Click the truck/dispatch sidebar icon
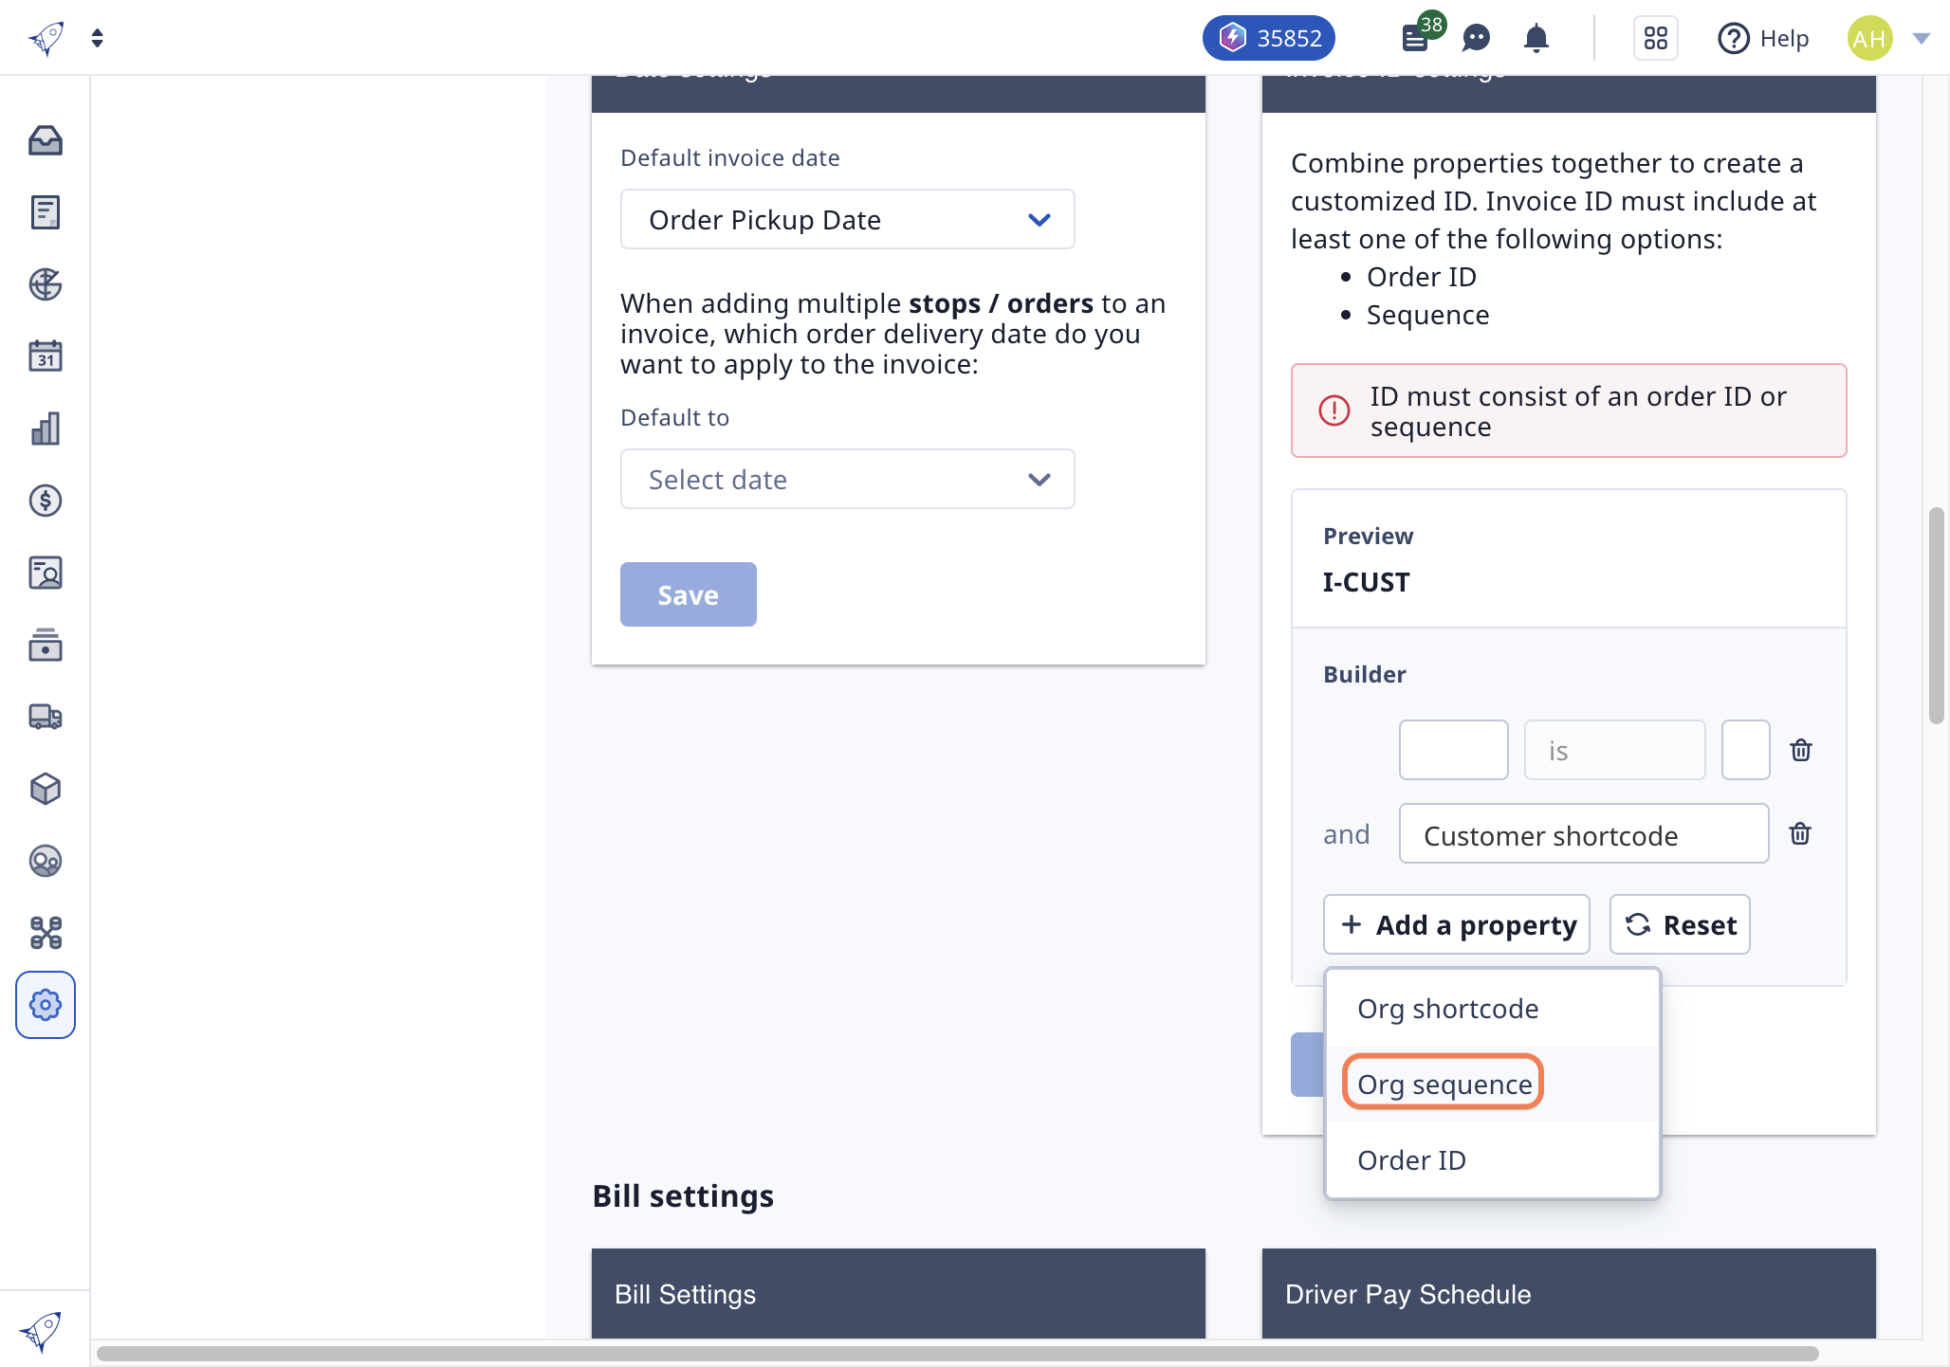The image size is (1950, 1367). tap(46, 717)
